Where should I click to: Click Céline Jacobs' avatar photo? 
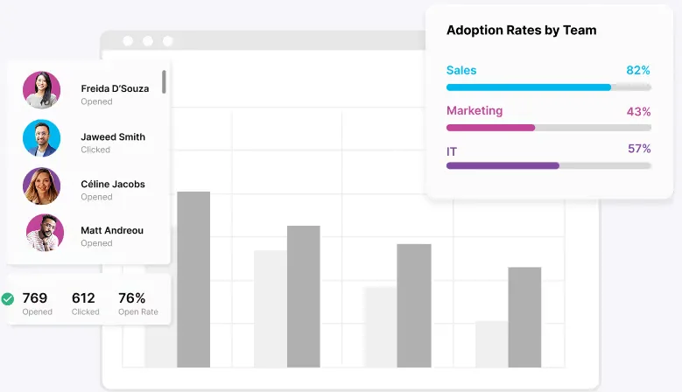click(x=41, y=186)
